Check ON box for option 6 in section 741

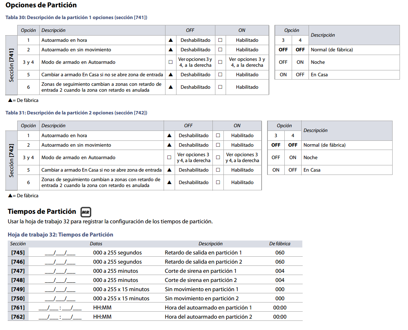tap(220, 87)
